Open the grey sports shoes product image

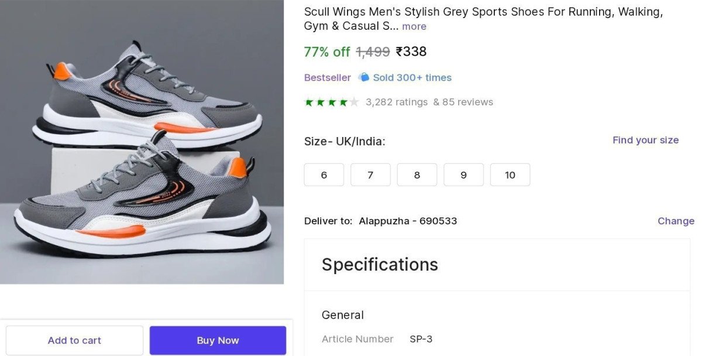[x=142, y=142]
